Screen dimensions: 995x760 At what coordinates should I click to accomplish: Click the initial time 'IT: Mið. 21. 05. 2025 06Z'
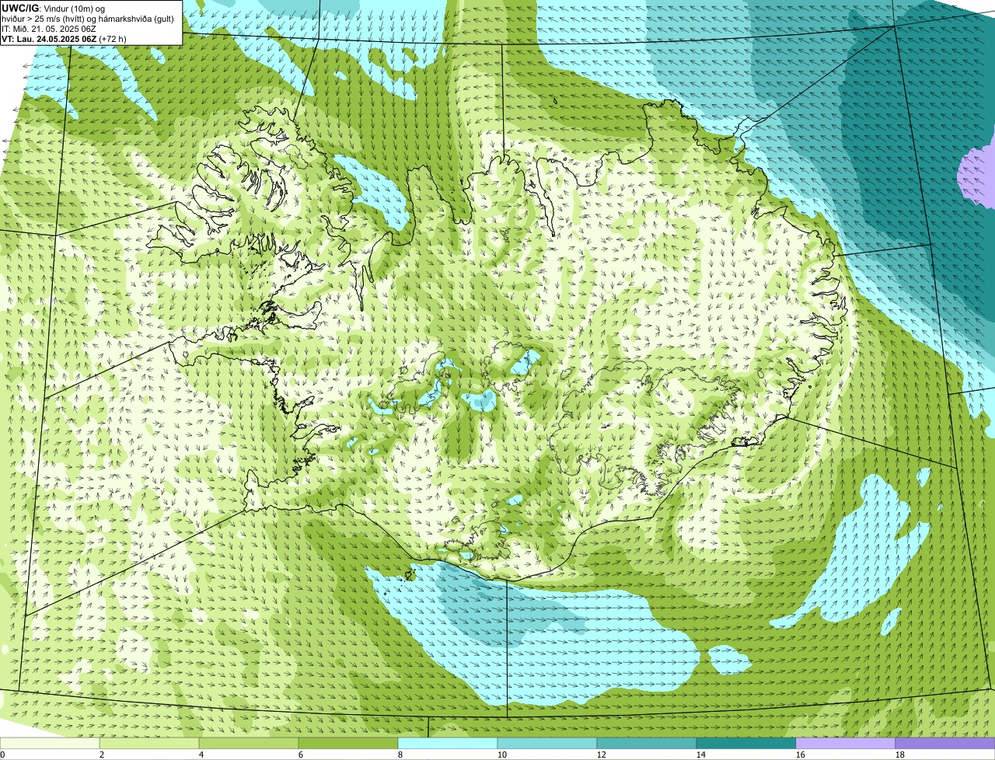click(x=49, y=29)
